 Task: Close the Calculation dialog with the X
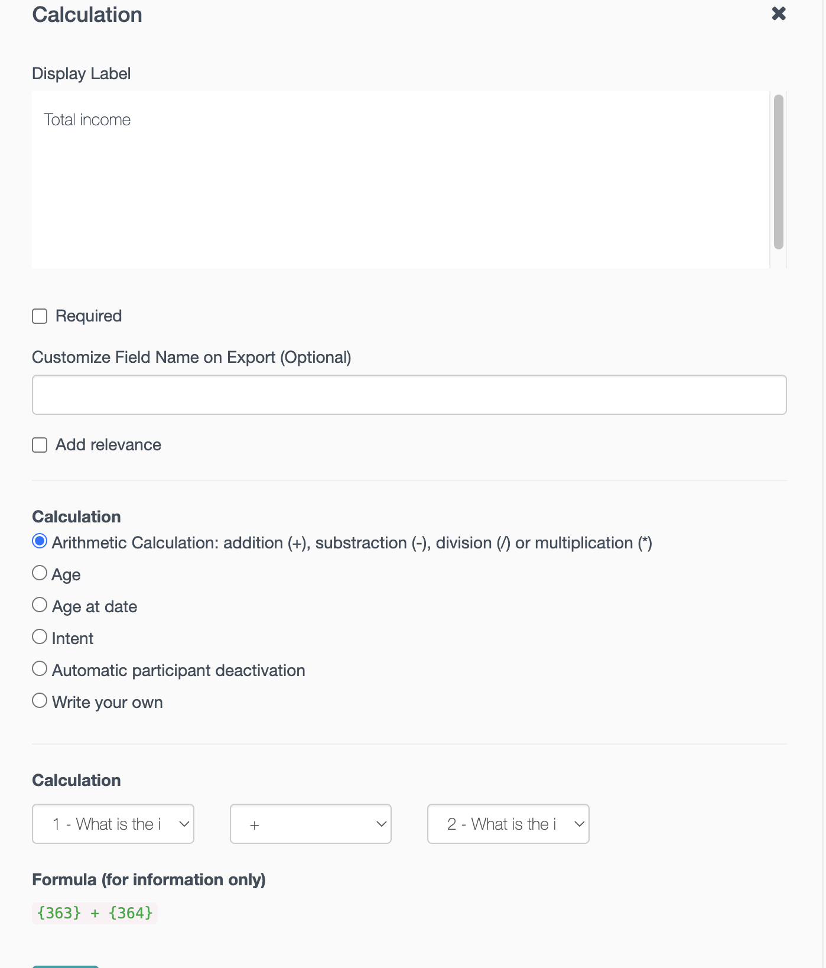(x=779, y=14)
